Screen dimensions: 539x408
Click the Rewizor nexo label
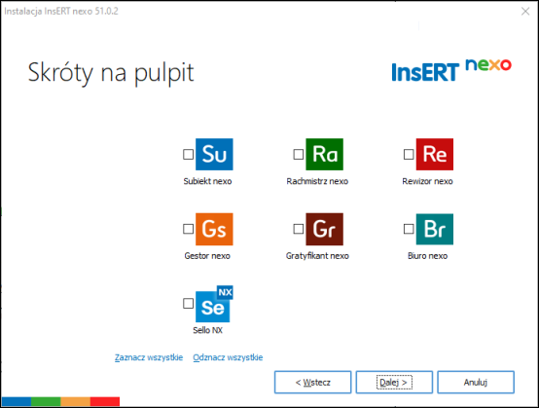tap(427, 181)
